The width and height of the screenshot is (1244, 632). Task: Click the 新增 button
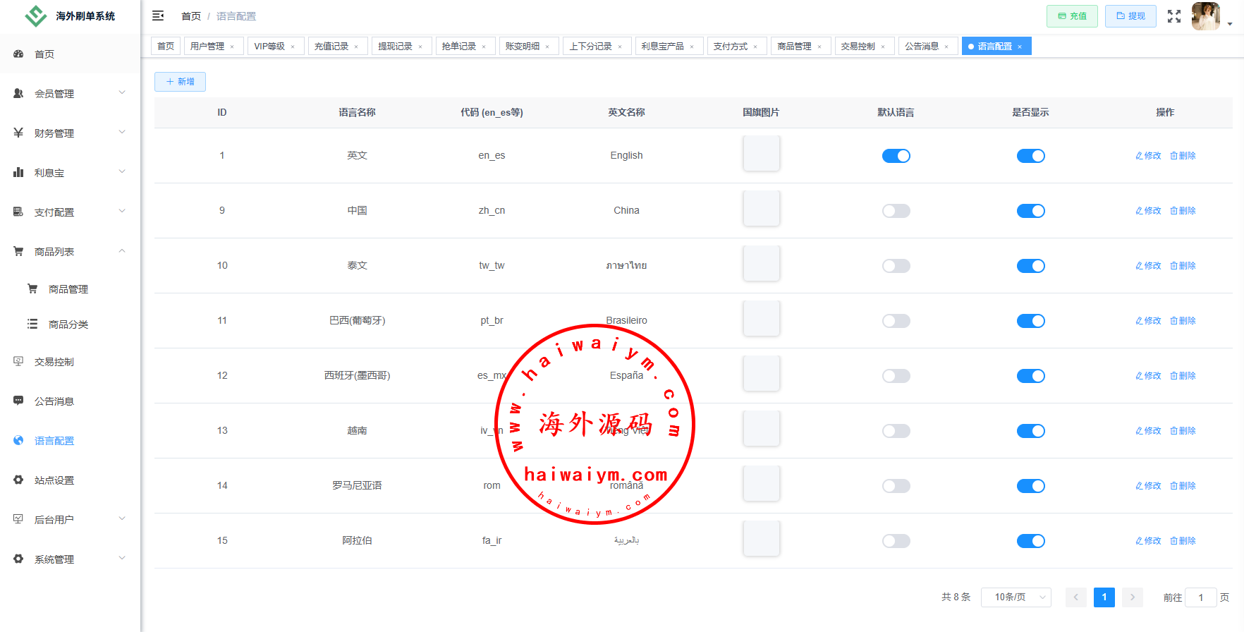(x=180, y=82)
